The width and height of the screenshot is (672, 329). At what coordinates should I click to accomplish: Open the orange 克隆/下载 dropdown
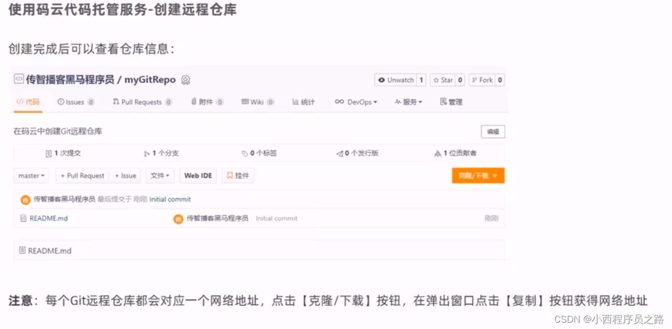(478, 176)
